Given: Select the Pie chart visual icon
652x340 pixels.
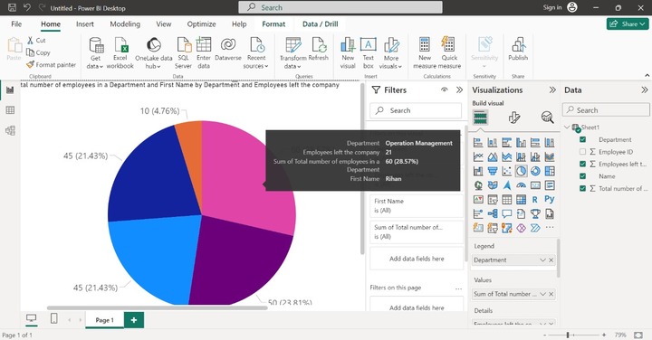Looking at the screenshot, I should tap(521, 171).
